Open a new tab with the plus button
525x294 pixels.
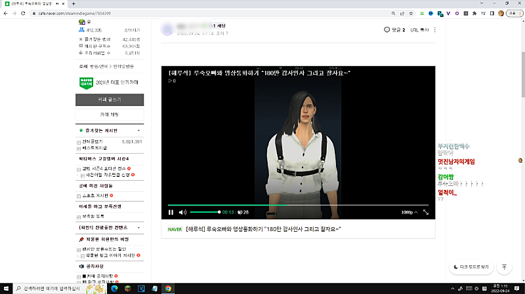click(x=73, y=4)
